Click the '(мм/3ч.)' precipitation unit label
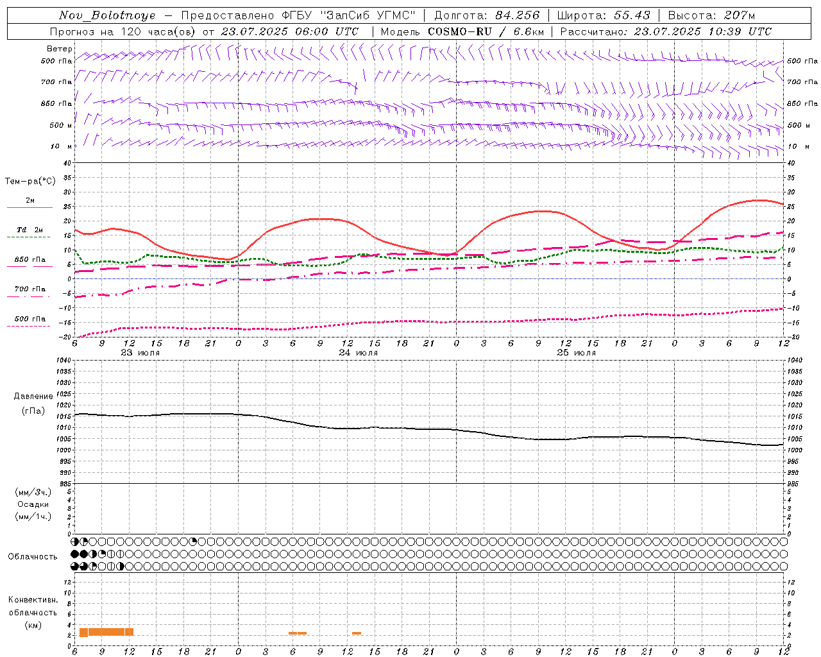821x657 pixels. pyautogui.click(x=33, y=492)
